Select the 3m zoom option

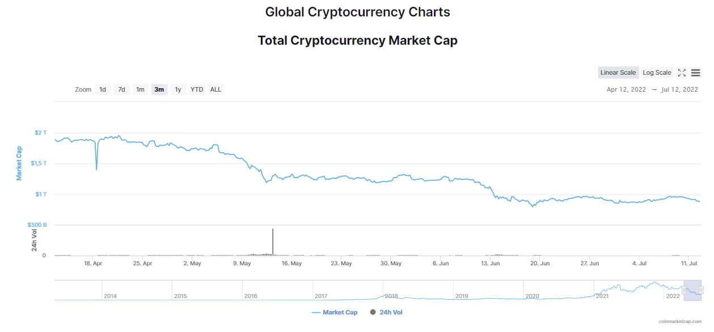tap(159, 89)
